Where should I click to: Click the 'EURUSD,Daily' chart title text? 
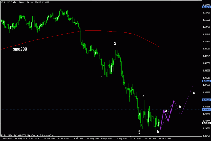click(x=8, y=2)
